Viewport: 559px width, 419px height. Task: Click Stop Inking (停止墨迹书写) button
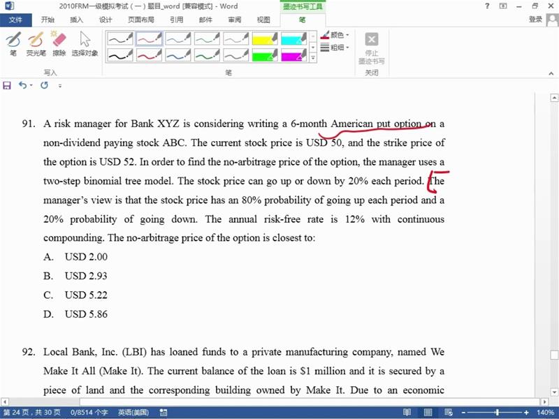372,47
